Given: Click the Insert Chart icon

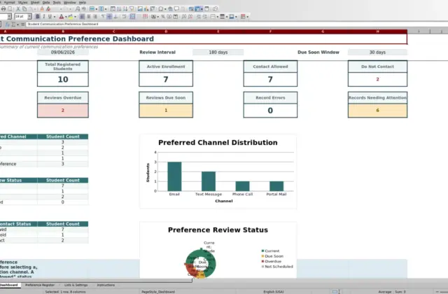Looking at the screenshot, I should tap(146, 9).
